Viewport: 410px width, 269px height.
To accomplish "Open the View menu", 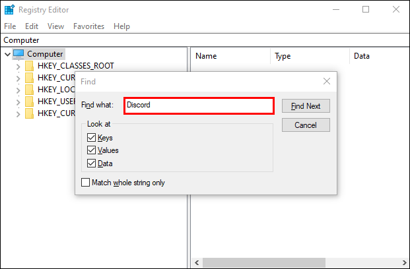I will click(x=55, y=26).
